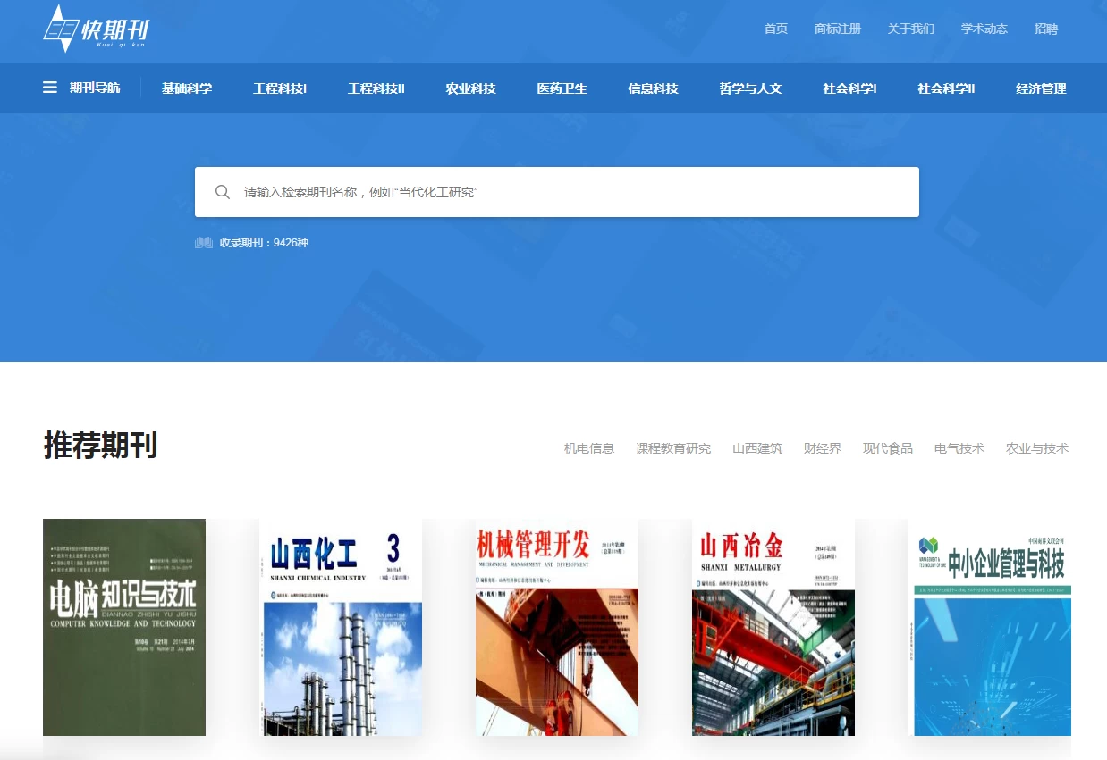Open the 学术动态 section
This screenshot has width=1107, height=760.
pos(983,29)
